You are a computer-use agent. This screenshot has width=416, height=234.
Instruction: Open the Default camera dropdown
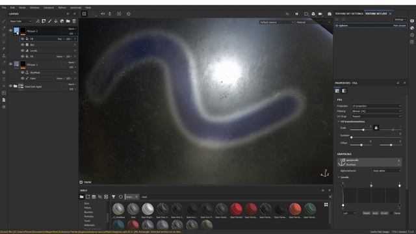[277, 22]
